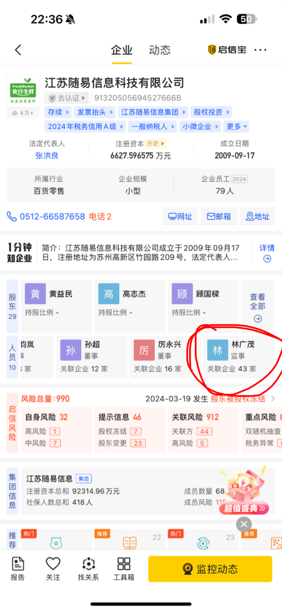
Task: Tap the 关联方 44 entry
Action: pos(192,432)
